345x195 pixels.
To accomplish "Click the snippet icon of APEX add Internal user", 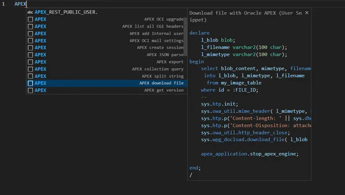I will 30,33.
